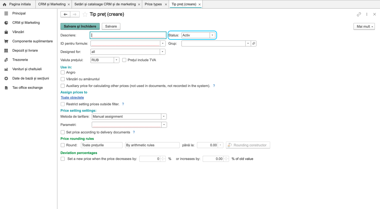Open the Valuta prețului currency dropdown
The width and height of the screenshot is (380, 209).
click(x=117, y=60)
